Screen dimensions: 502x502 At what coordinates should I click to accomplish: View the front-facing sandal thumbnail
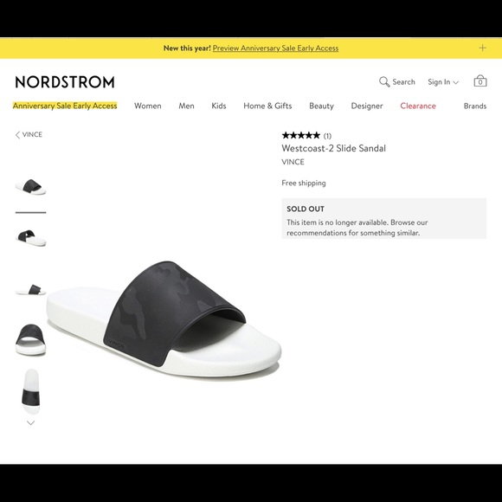click(31, 339)
